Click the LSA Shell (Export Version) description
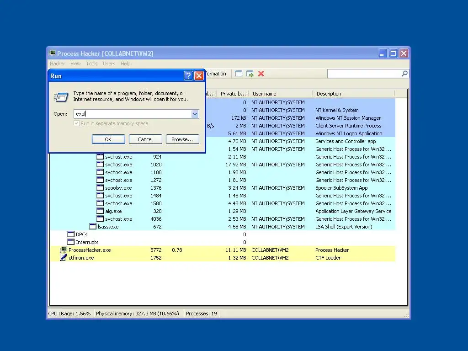 pyautogui.click(x=344, y=227)
